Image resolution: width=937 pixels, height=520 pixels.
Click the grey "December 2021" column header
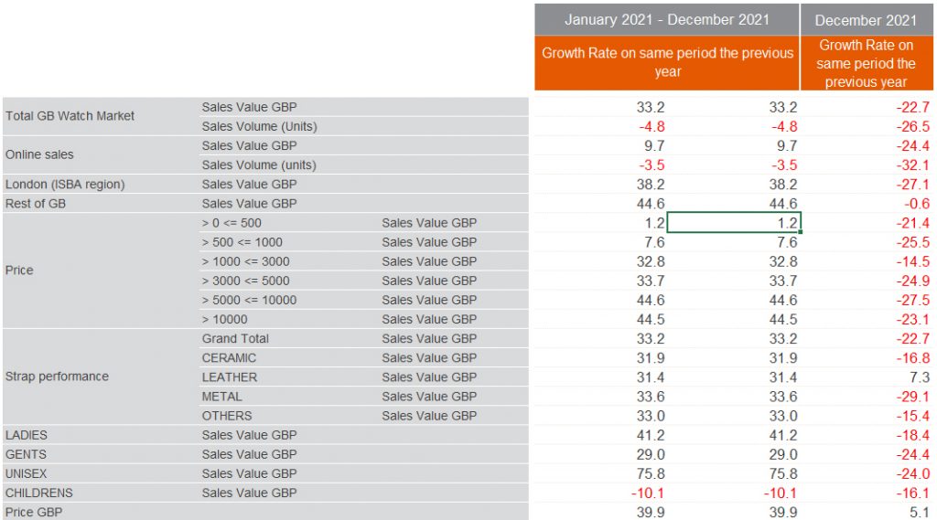865,20
